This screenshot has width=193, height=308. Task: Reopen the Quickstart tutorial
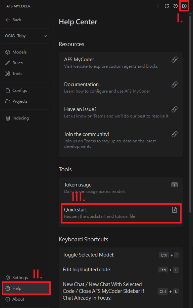click(121, 213)
